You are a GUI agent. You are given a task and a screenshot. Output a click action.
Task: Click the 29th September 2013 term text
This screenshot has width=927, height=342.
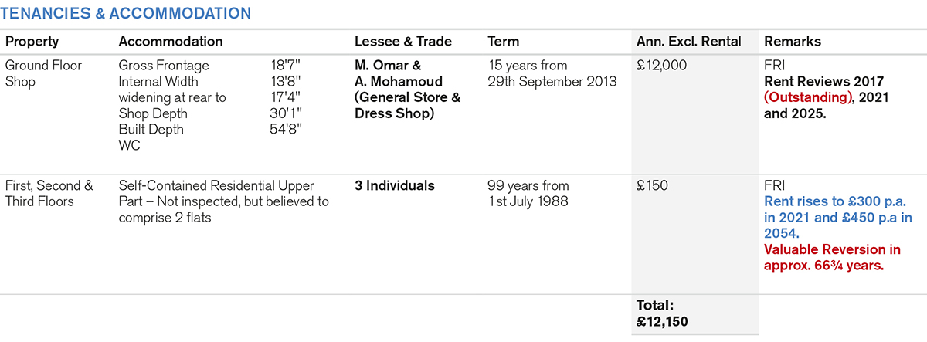552,81
